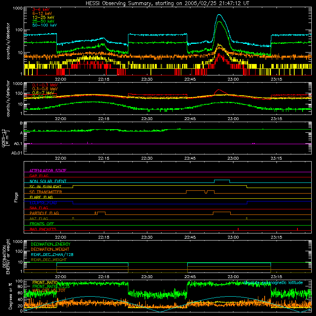Viewport: 316px width, 316px height.
Task: Click the GOES-12 axis label
Action: [6, 138]
